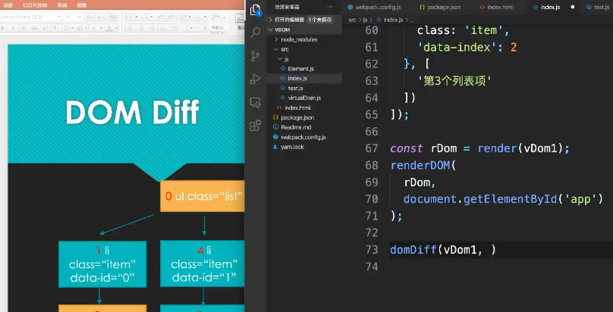Viewport: 613px width, 312px height.
Task: Open the font name dropdown in PowerPoint
Action: (59, 17)
